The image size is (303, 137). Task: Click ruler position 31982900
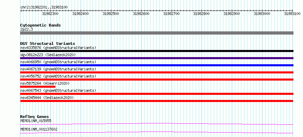click(232, 14)
